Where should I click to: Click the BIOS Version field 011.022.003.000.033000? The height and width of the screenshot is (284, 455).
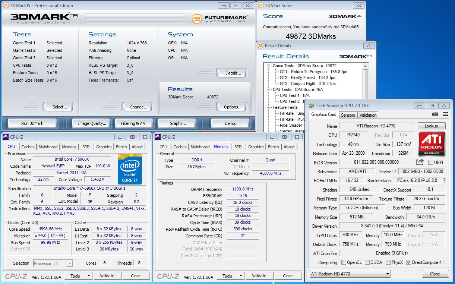pos(376,162)
